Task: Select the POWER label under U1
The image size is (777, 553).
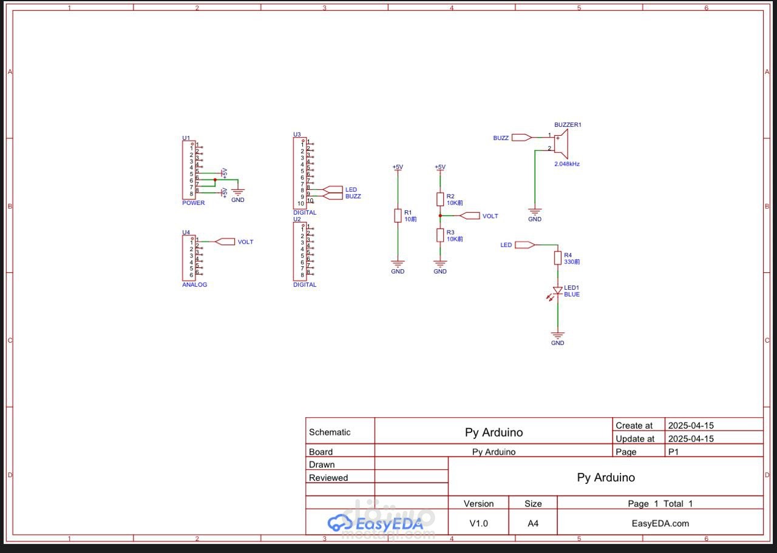Action: coord(194,203)
